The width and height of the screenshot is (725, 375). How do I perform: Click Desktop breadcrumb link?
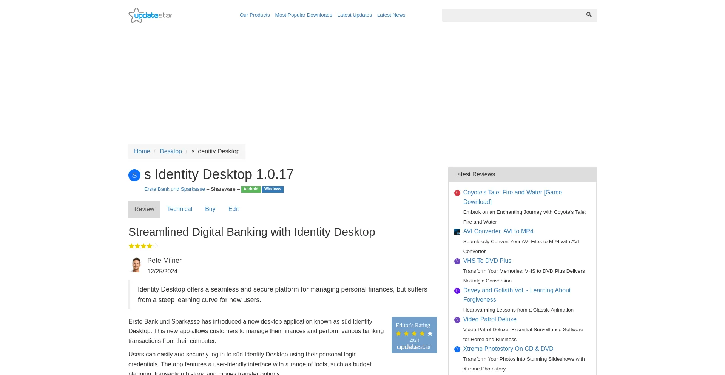point(171,151)
